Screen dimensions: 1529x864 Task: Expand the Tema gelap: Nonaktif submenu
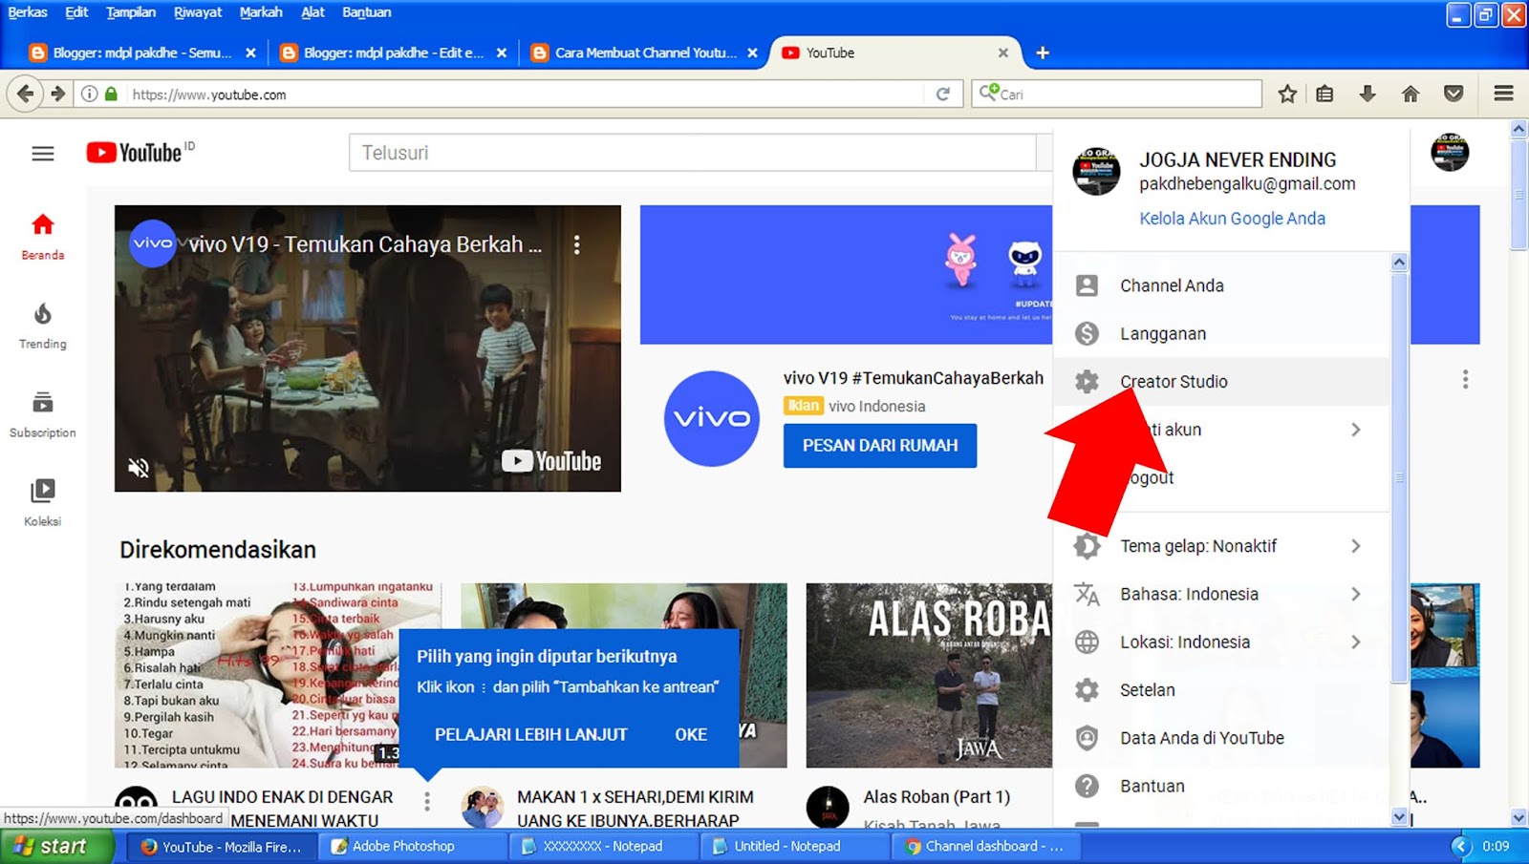point(1355,546)
